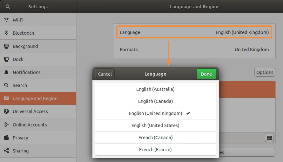283x162 pixels.
Task: Click the search magnifier button in Settings header
Action: (8, 7)
